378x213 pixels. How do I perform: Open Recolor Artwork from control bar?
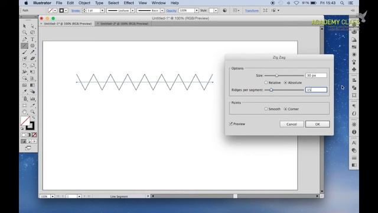[x=224, y=11]
